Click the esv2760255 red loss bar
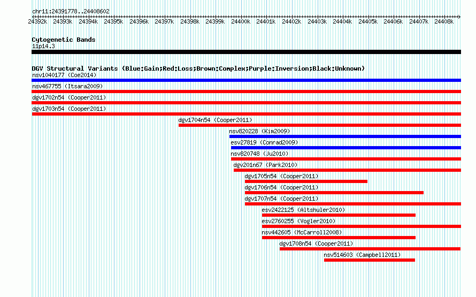The height and width of the screenshot is (297, 476). 362,226
